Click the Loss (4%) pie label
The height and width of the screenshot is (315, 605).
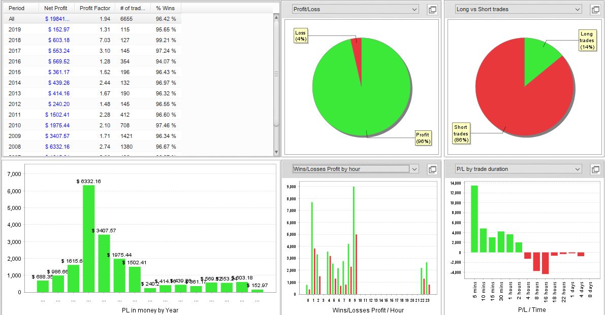(x=301, y=36)
